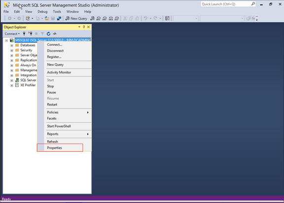Screen dimensions: 284x203
Task: Click the Save All icon in main toolbar
Action: (59, 18)
